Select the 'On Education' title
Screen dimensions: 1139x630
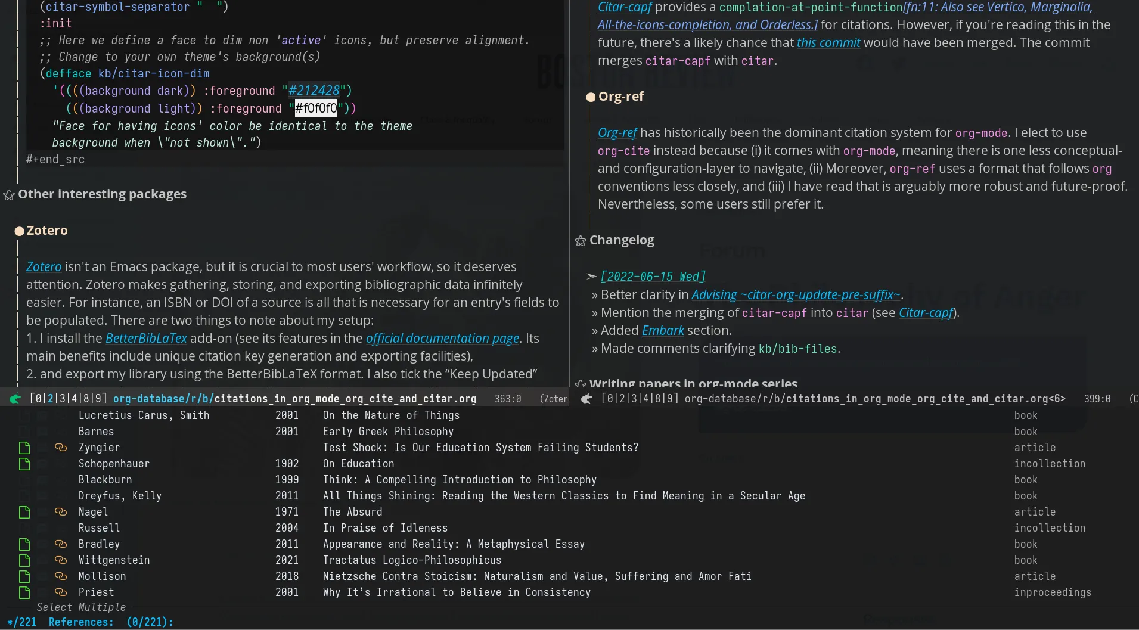coord(358,464)
